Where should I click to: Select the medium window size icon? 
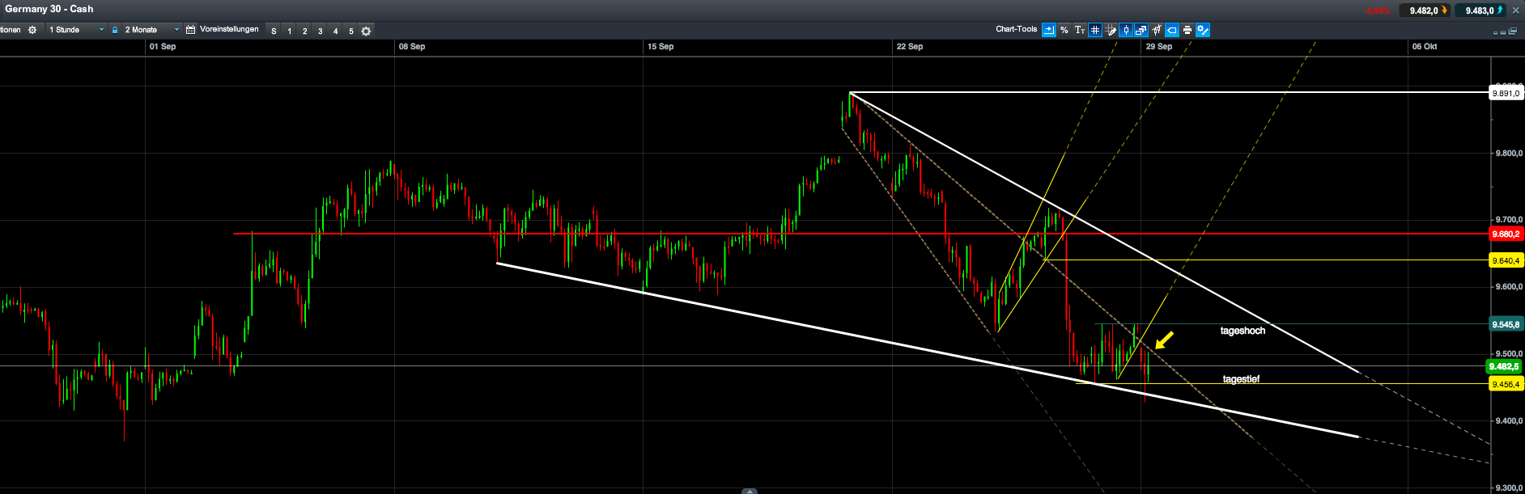click(1503, 32)
